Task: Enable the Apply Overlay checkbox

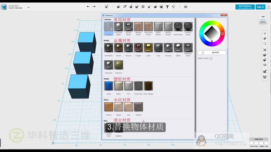Action: tap(211, 58)
